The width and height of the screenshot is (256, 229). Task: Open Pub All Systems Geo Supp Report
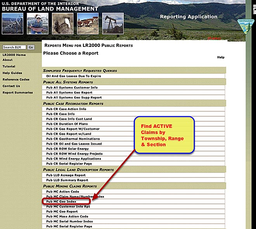74,97
